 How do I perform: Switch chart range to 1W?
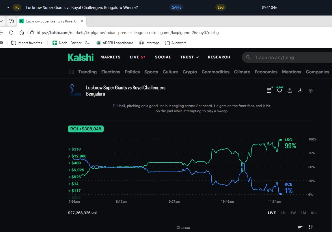pos(293,213)
